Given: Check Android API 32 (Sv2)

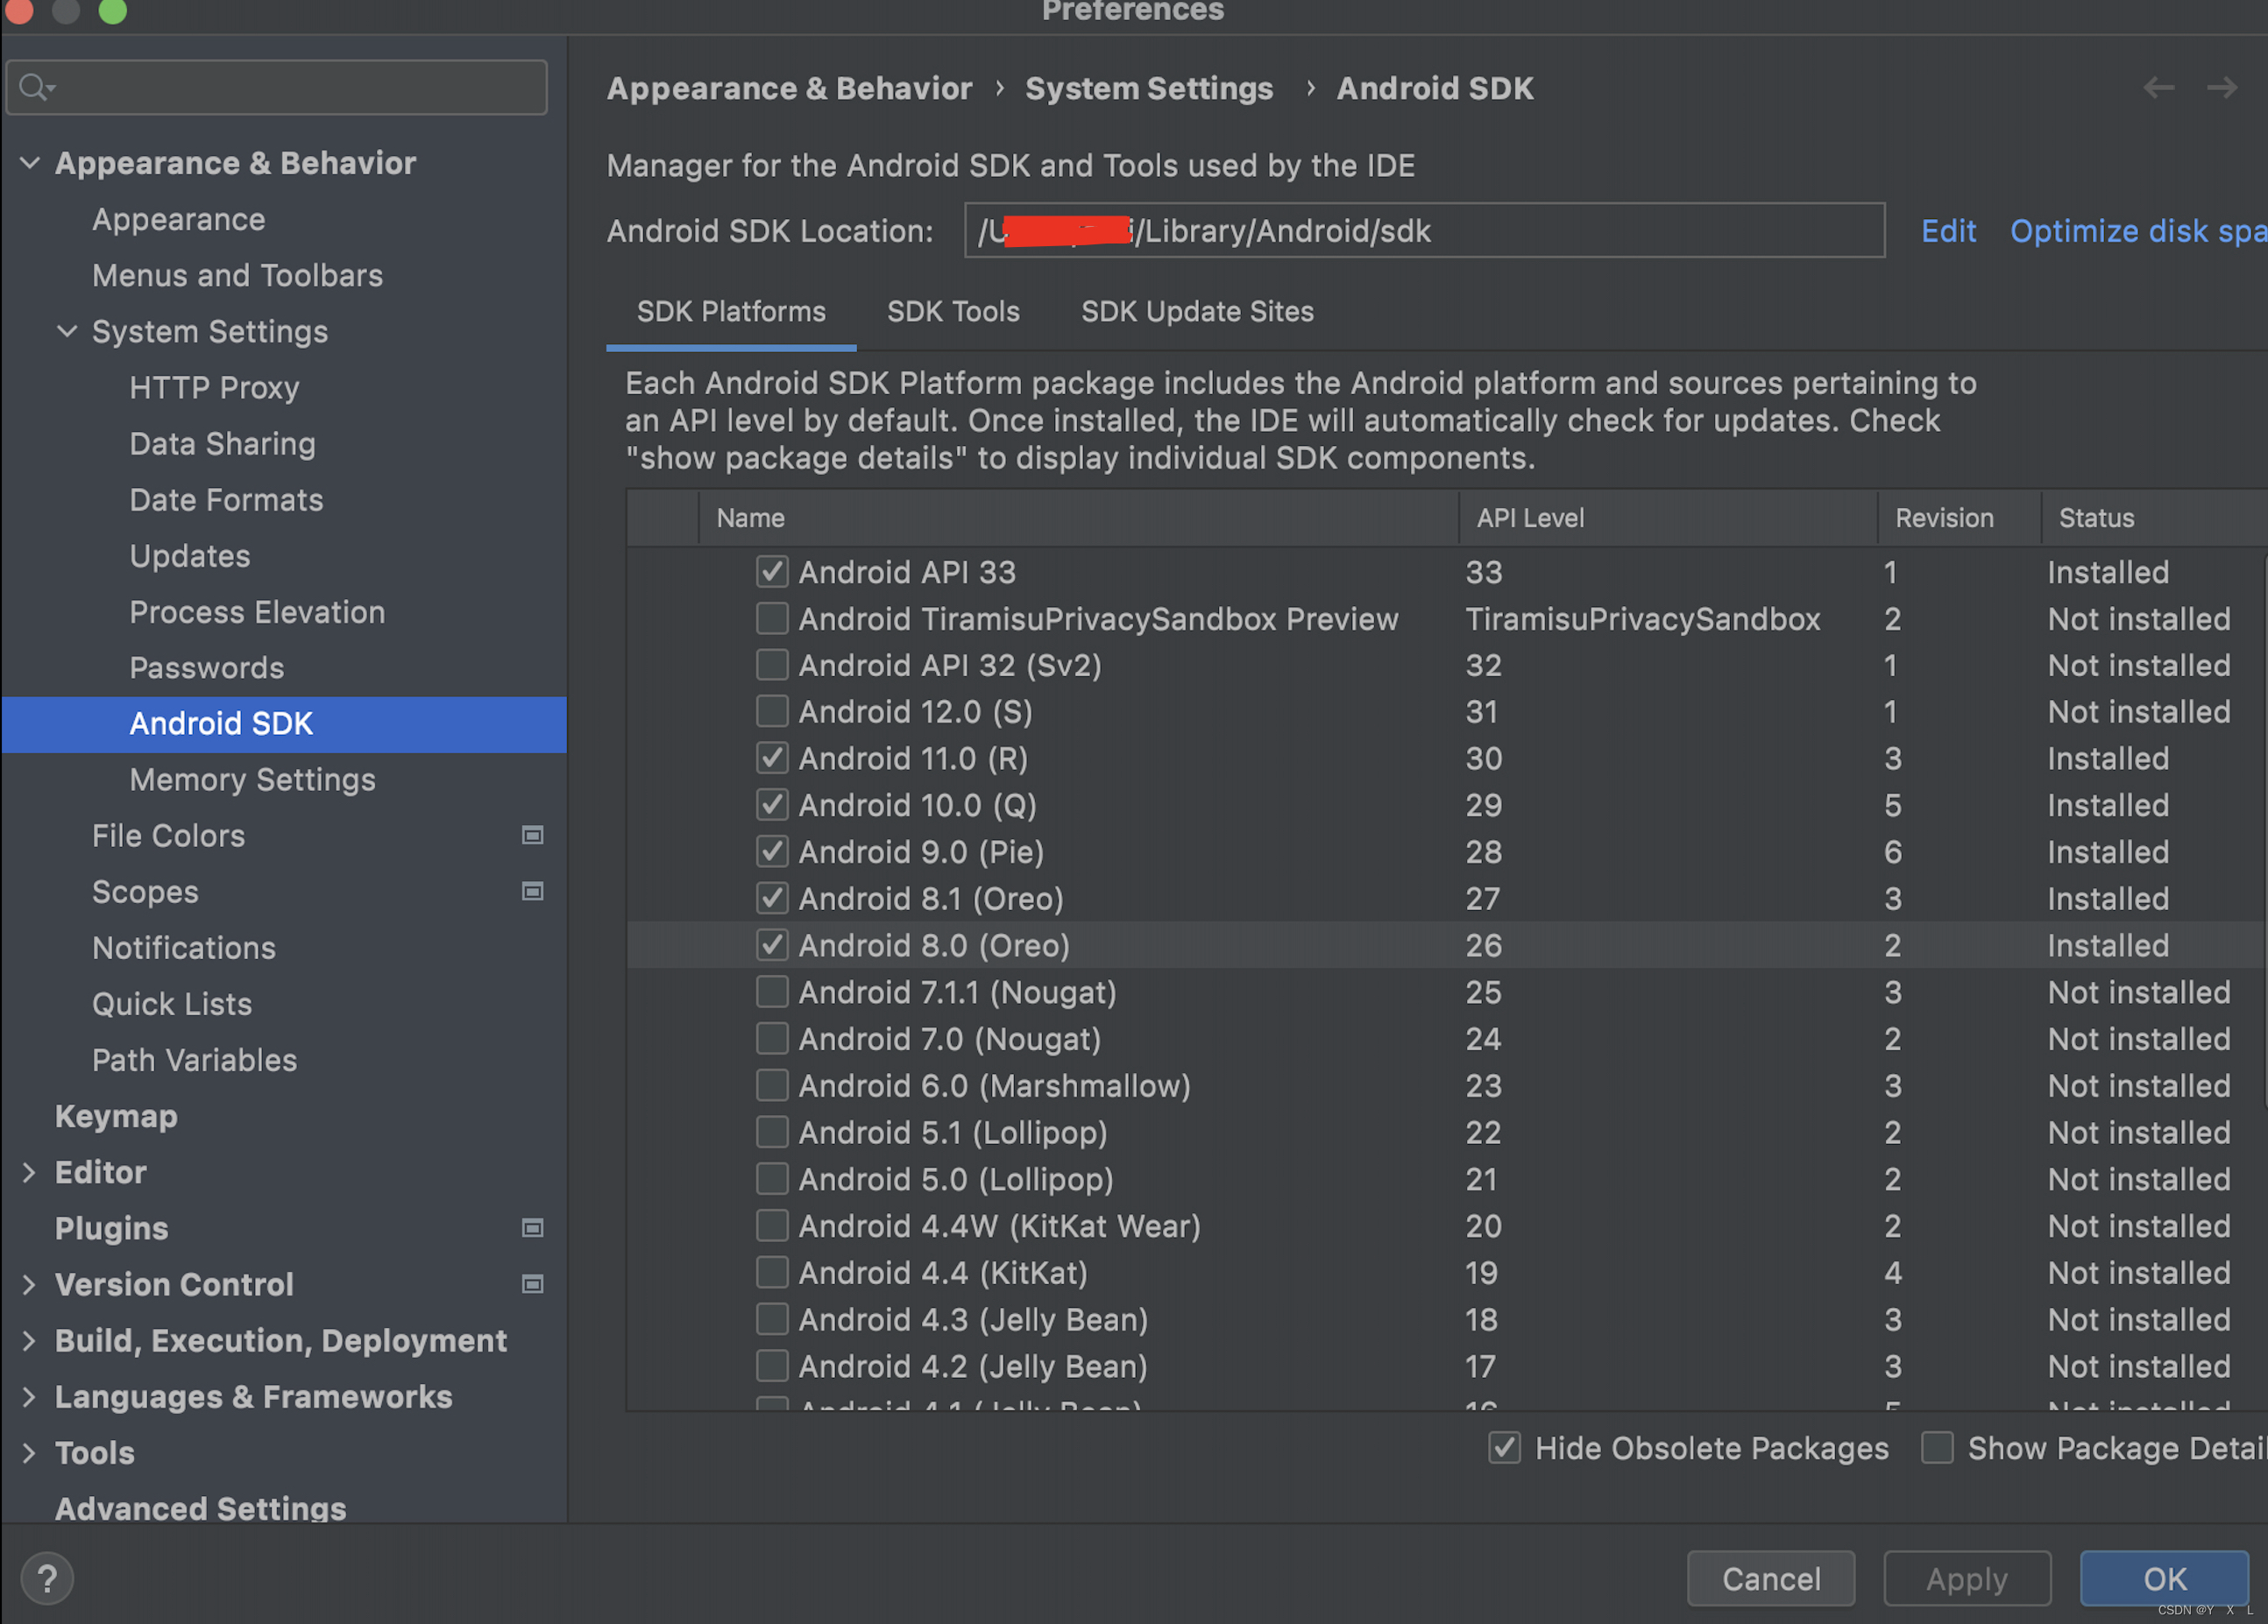Looking at the screenshot, I should coord(772,665).
